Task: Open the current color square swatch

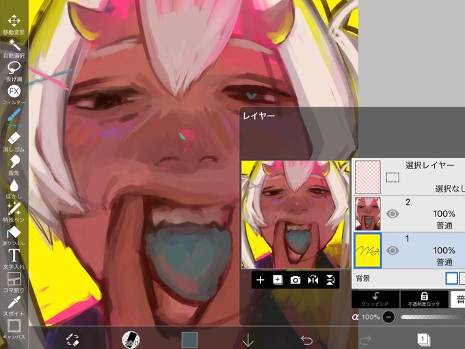Action: click(189, 340)
